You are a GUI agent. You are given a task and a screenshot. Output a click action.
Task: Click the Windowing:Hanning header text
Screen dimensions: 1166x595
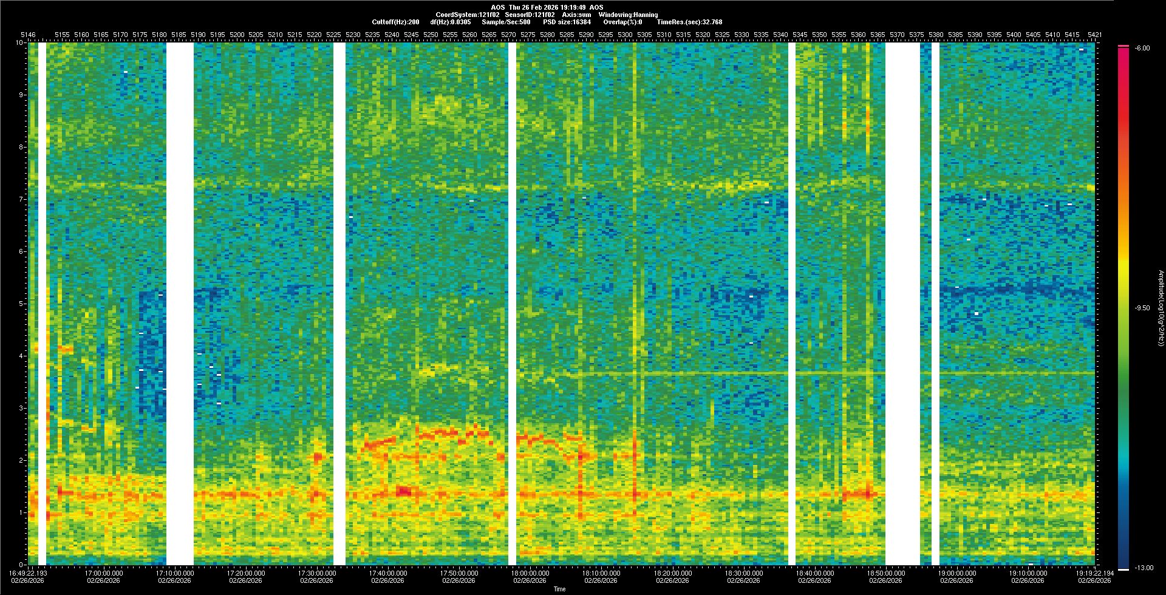click(627, 15)
